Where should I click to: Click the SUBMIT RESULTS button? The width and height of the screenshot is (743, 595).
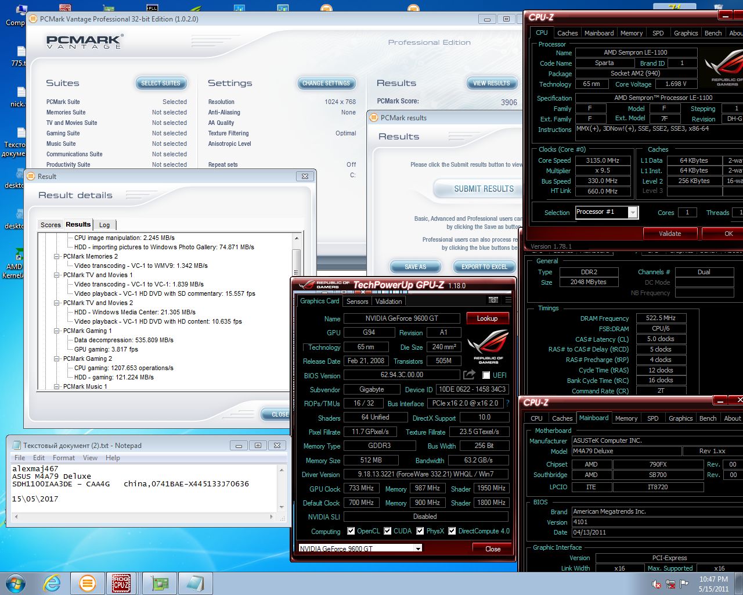(479, 189)
